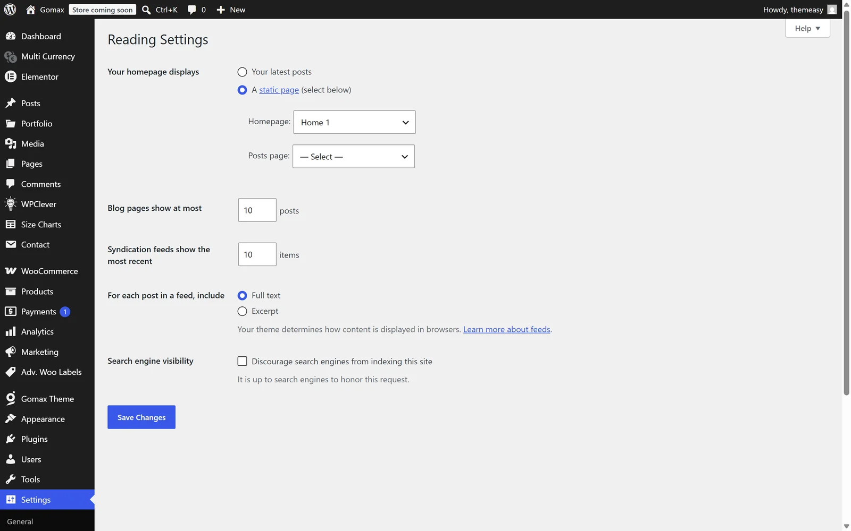The width and height of the screenshot is (851, 531).
Task: Click the Posts pin icon
Action: [11, 103]
